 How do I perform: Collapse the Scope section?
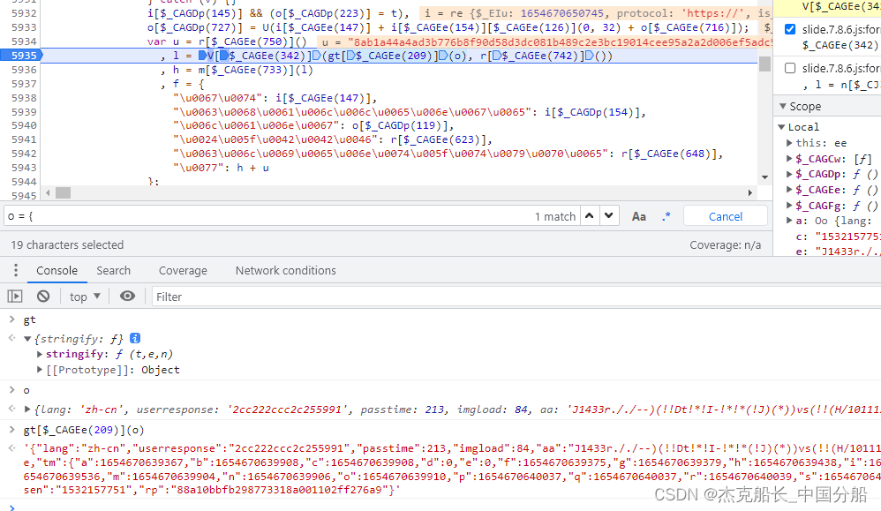[783, 106]
